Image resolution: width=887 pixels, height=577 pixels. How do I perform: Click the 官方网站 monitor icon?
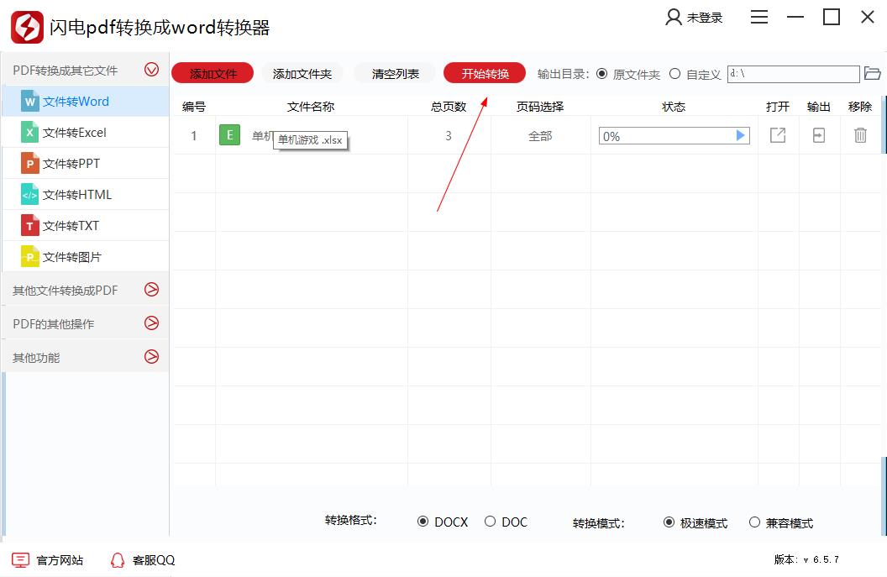pyautogui.click(x=20, y=560)
